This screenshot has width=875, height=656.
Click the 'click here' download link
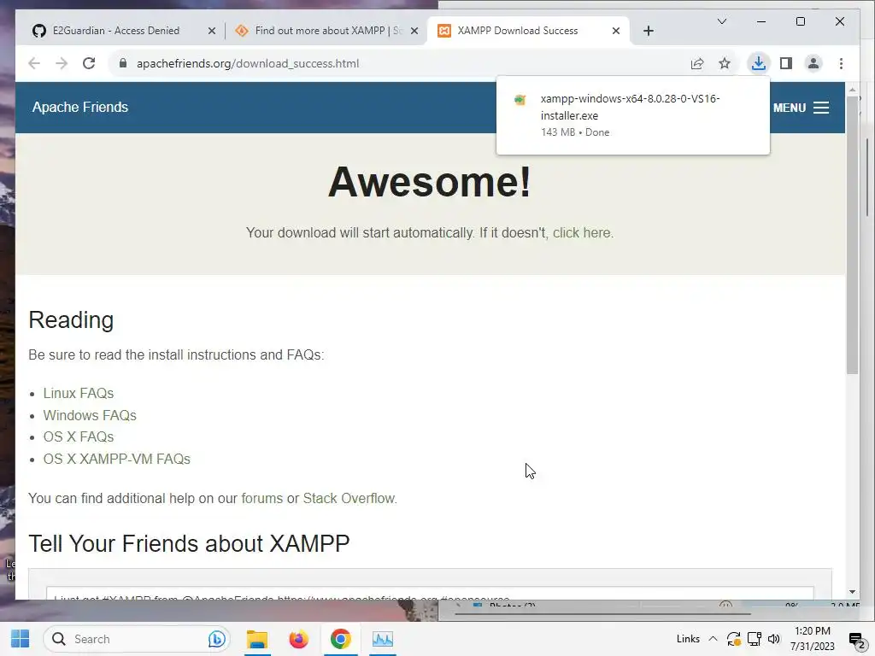(582, 232)
